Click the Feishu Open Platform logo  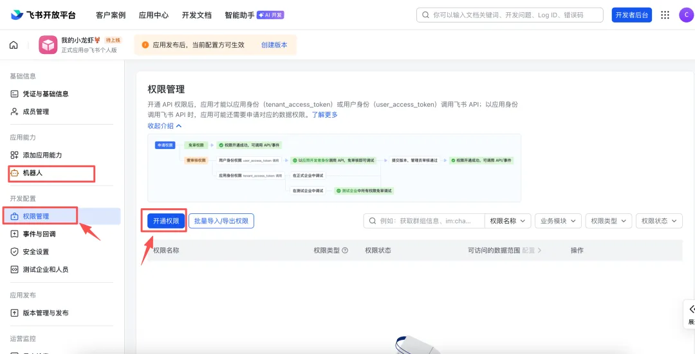44,15
